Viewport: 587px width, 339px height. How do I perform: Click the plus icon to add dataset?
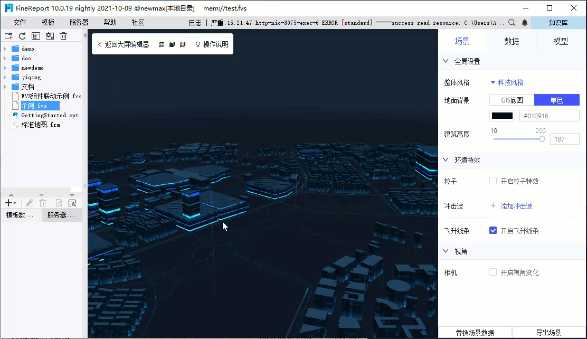9,203
